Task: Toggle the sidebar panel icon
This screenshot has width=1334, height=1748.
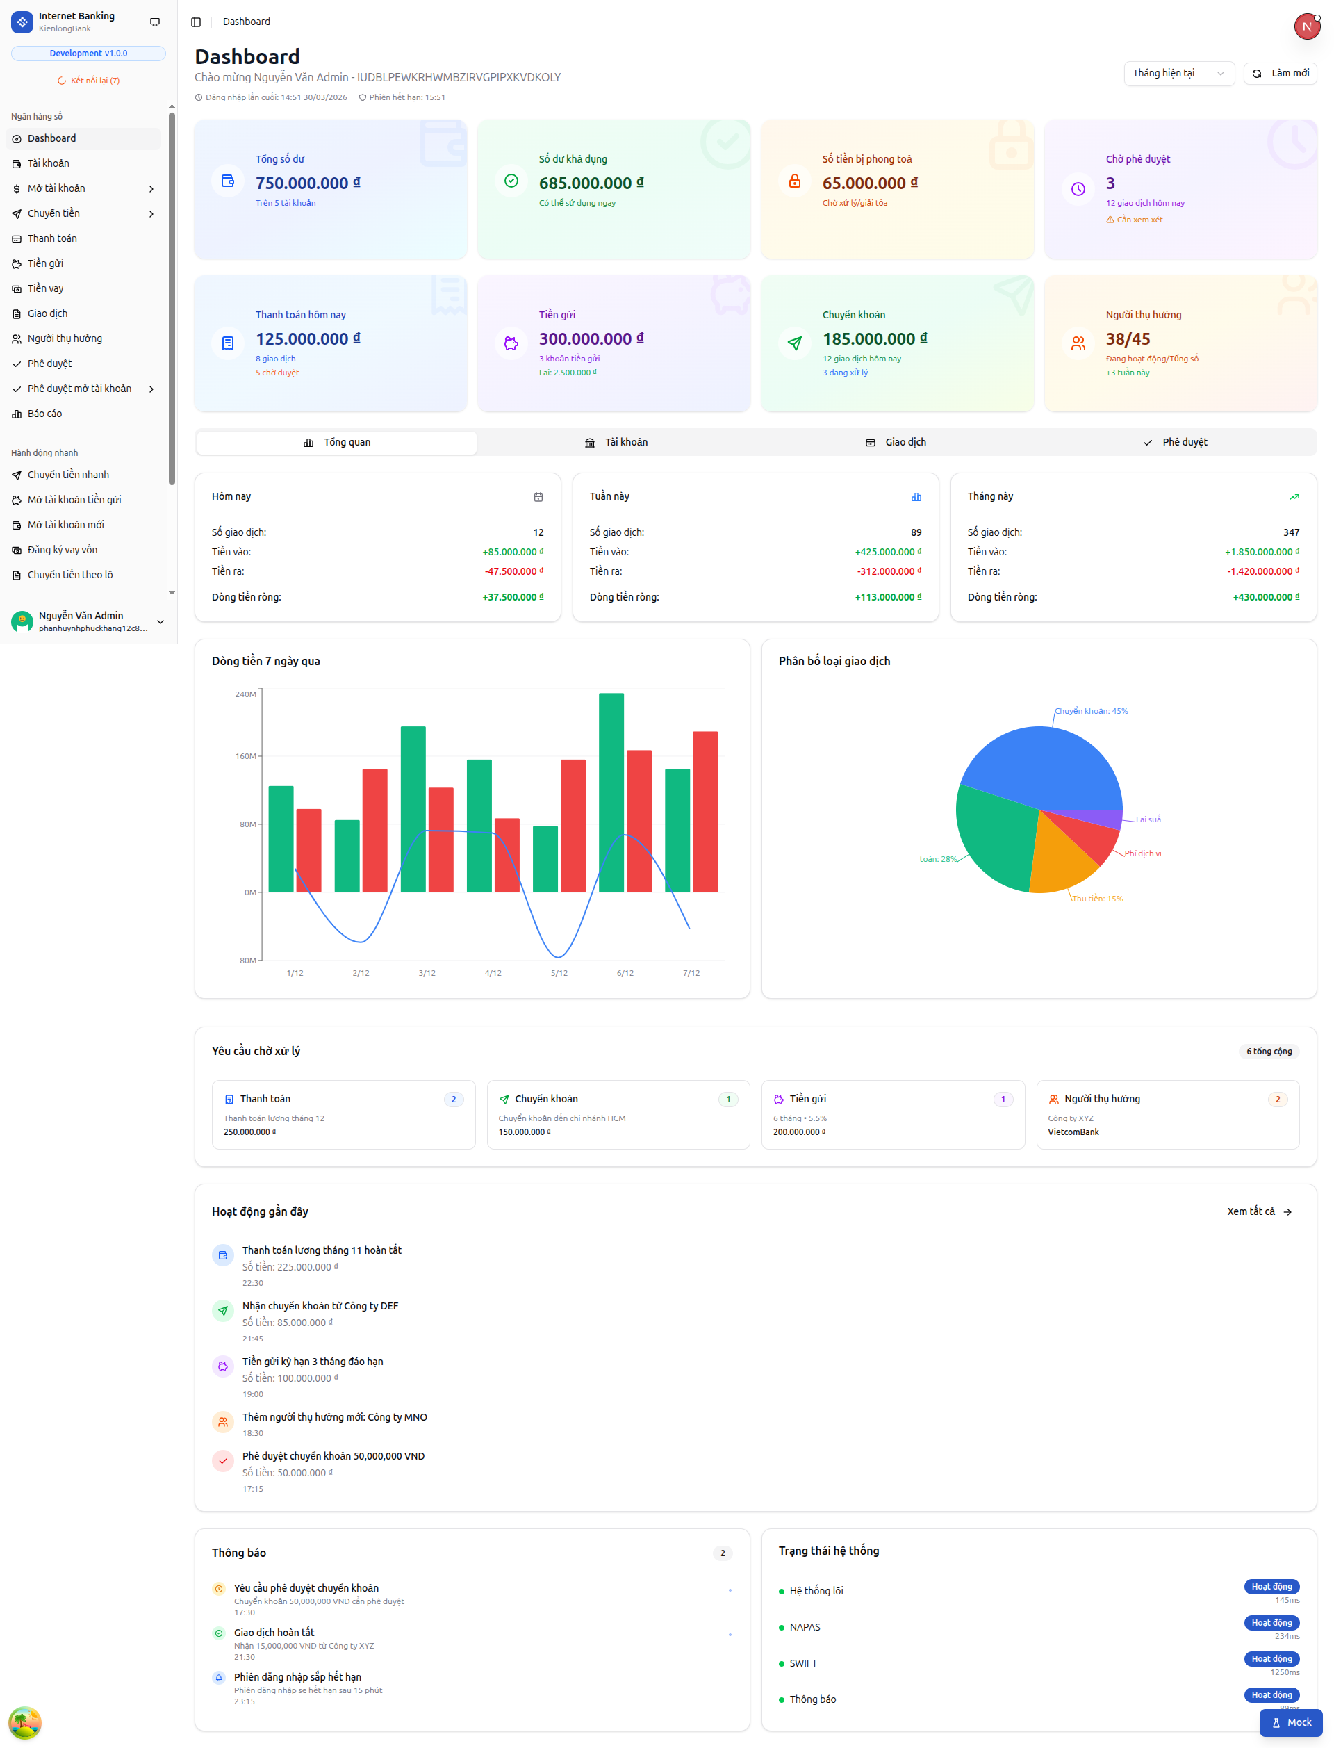Action: (x=196, y=22)
